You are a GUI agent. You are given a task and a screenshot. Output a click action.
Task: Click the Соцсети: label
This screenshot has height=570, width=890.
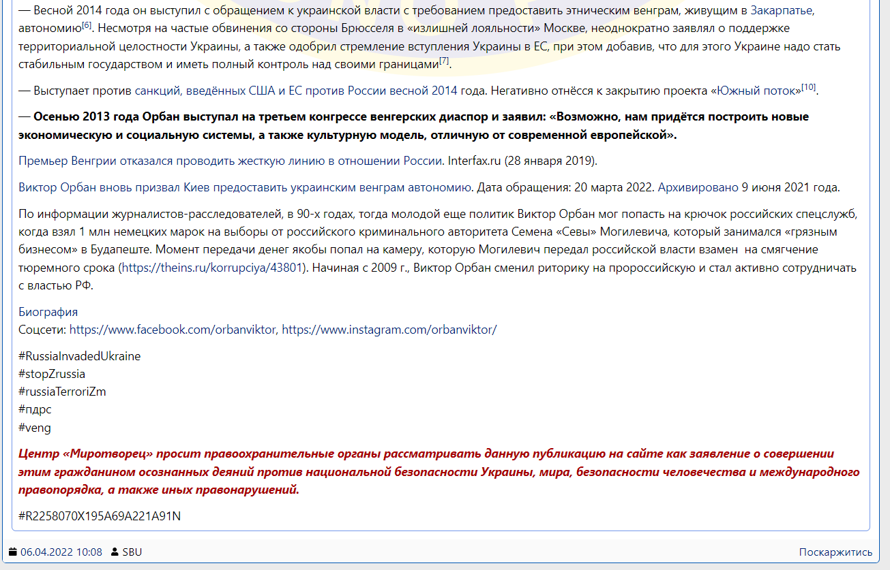(42, 330)
